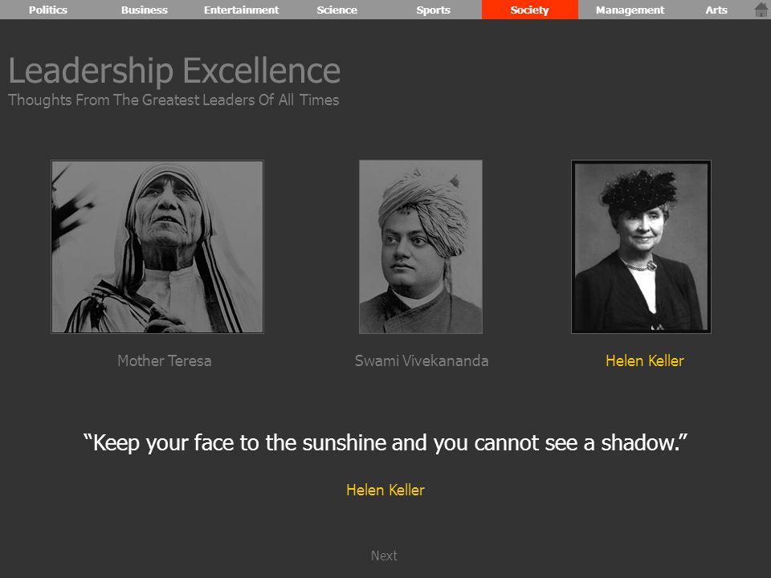Open the Science tab
The image size is (771, 578).
[337, 10]
